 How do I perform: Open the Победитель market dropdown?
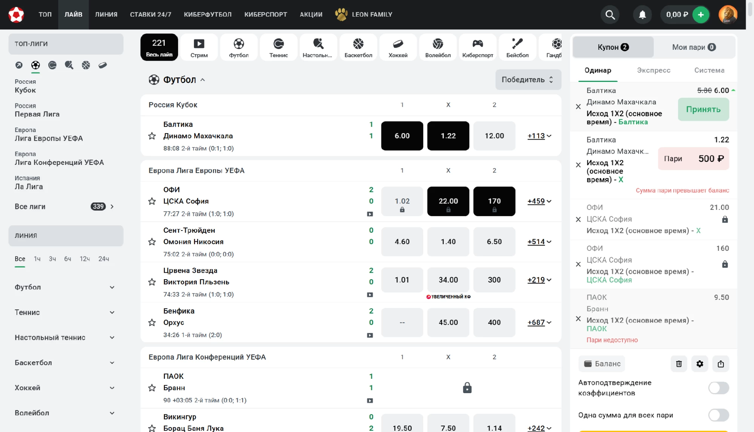click(528, 80)
